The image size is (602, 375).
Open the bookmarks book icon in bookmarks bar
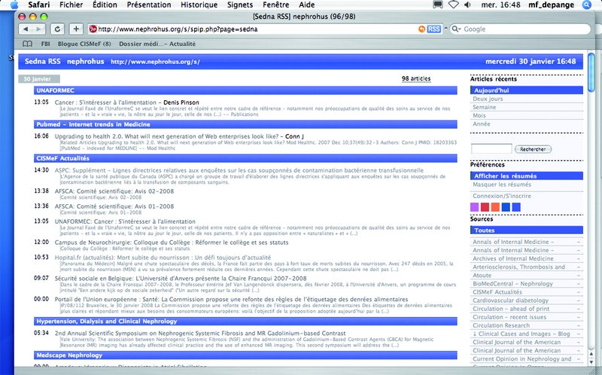(x=28, y=44)
